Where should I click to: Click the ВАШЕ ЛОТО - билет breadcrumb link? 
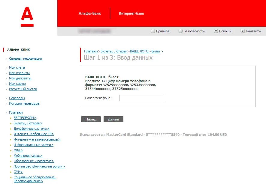[145, 51]
